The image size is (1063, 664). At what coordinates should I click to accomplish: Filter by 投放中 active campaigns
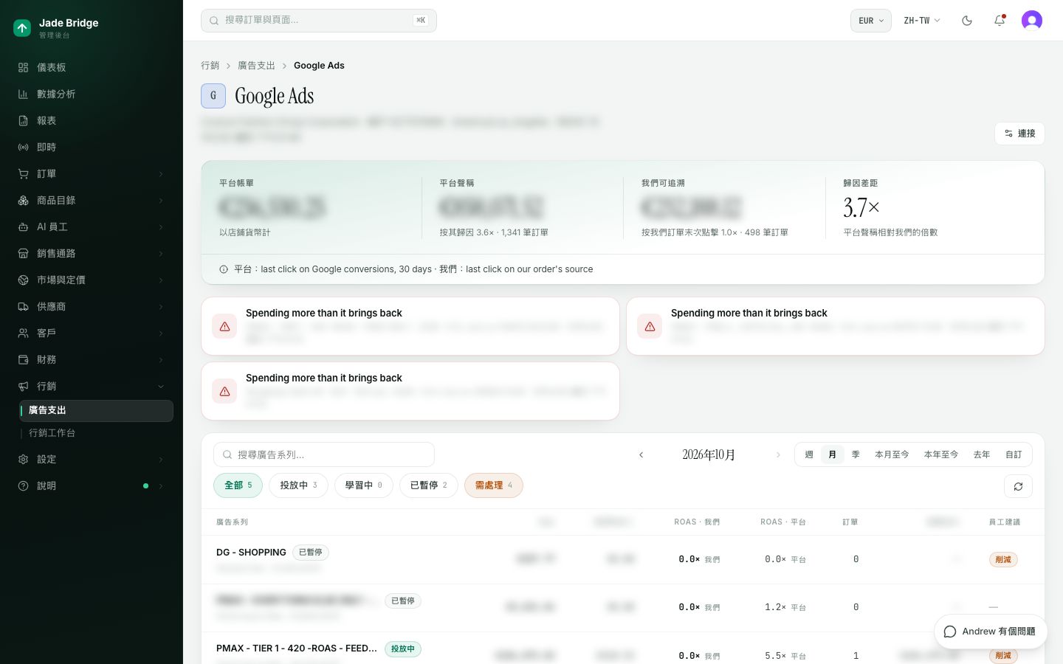(x=298, y=485)
